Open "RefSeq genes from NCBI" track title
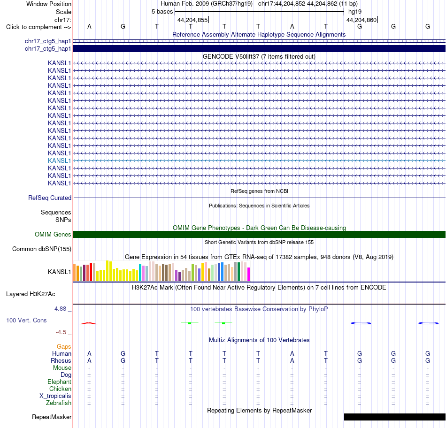This screenshot has height=428, width=446. [x=259, y=191]
